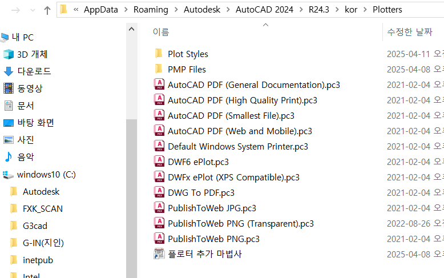444x278 pixels.
Task: Select G3cad folder in the navigation tree
Action: tap(35, 226)
